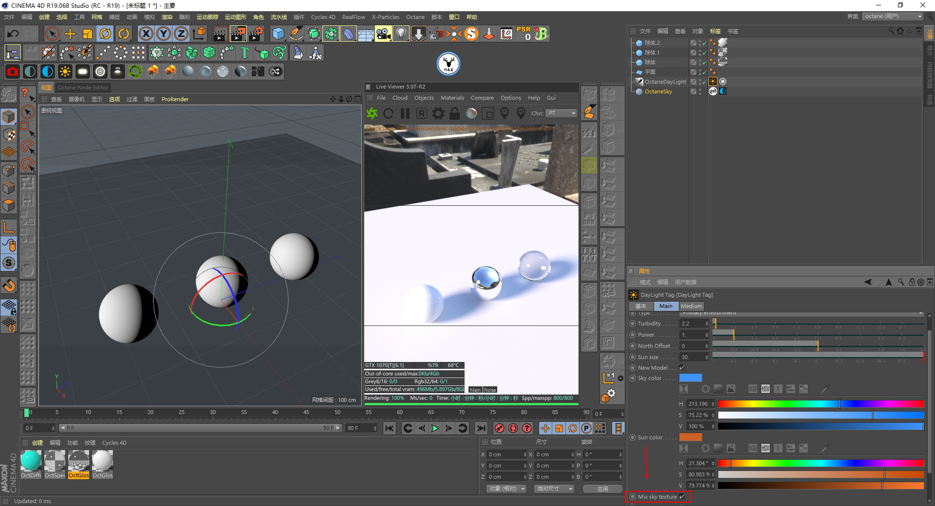Viewport: 935px width, 506px height.
Task: Open the 绝对尺寸 size dropdown
Action: (x=554, y=488)
